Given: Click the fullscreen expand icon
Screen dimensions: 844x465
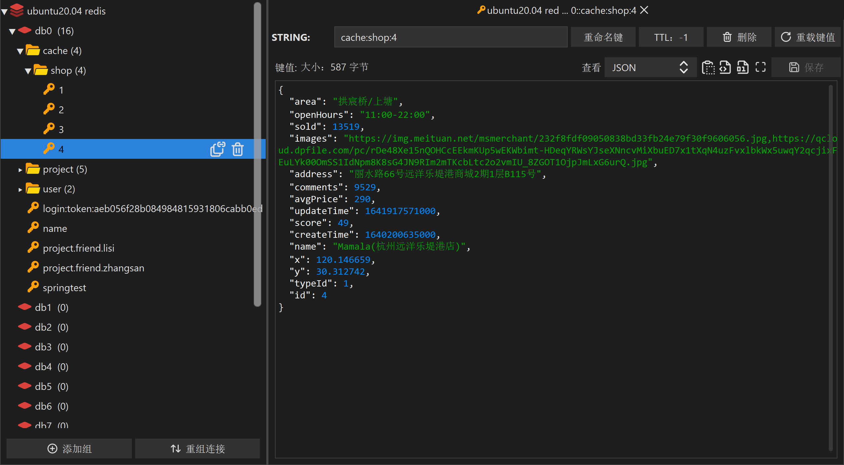Looking at the screenshot, I should [x=760, y=67].
